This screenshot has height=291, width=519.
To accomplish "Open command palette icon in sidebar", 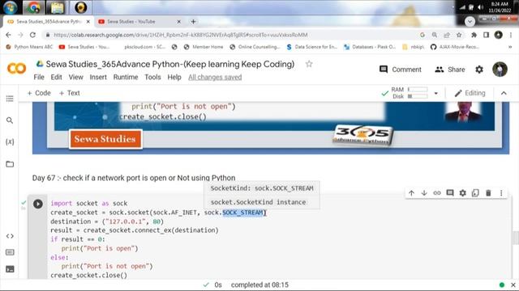I will click(x=10, y=252).
